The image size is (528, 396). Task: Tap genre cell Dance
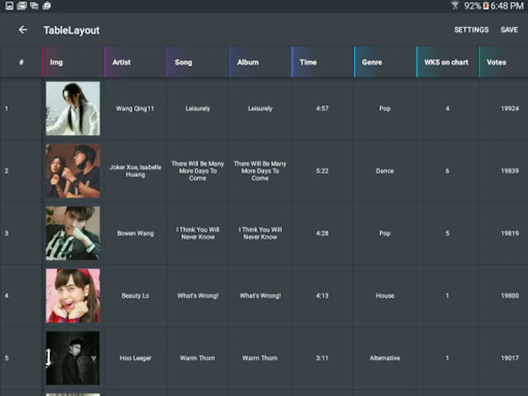coord(385,171)
